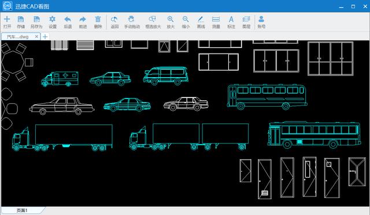Zoom in with the 放大 magnifier
The width and height of the screenshot is (370, 215).
pos(171,22)
